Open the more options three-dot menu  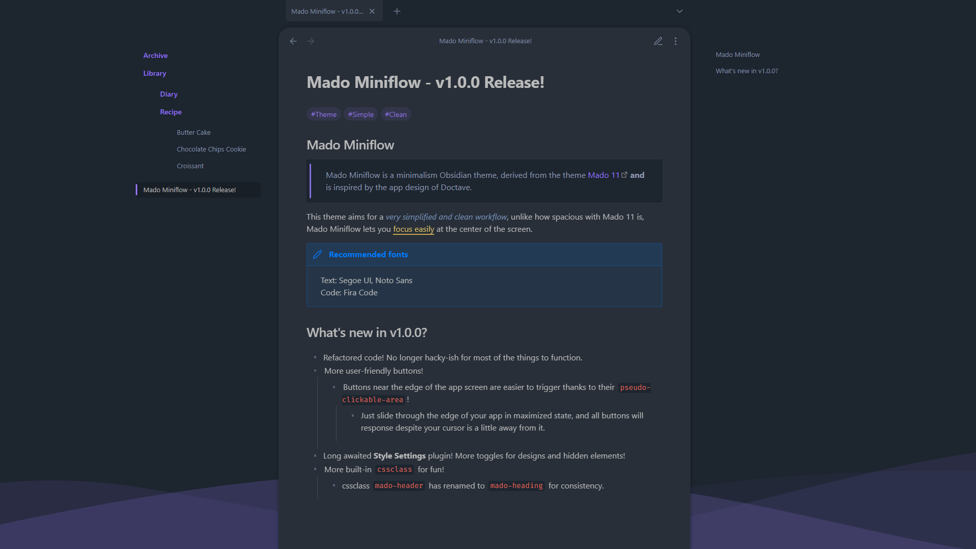coord(676,41)
